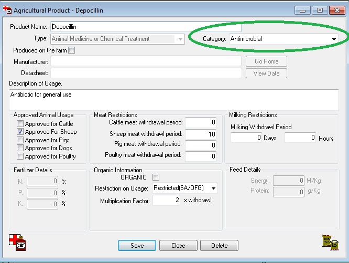Minimize the Agricultural Product window
349x263 pixels.
(302, 10)
